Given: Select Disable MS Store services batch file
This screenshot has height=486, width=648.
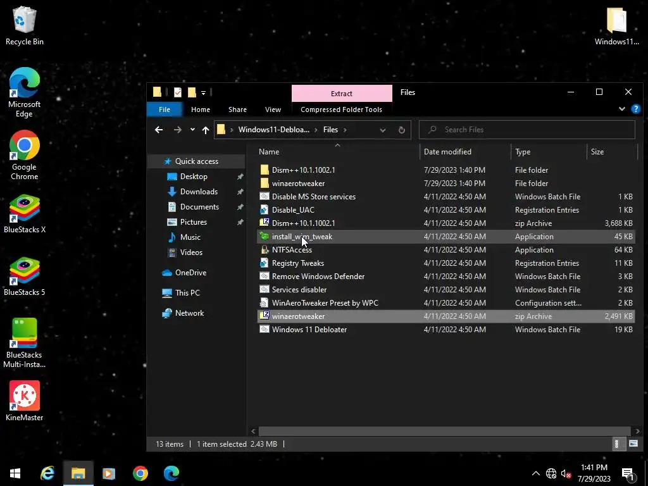Looking at the screenshot, I should pyautogui.click(x=446, y=197).
